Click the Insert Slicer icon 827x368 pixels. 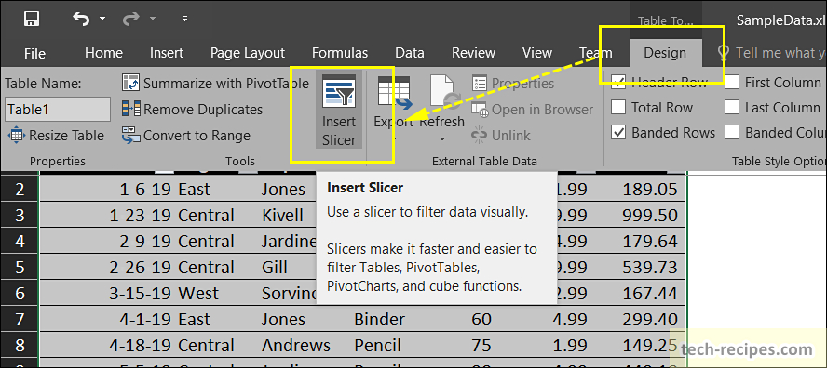(339, 91)
